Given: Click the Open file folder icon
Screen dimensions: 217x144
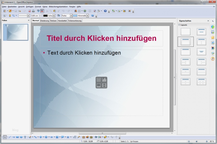Looking at the screenshot, I should 10,11.
